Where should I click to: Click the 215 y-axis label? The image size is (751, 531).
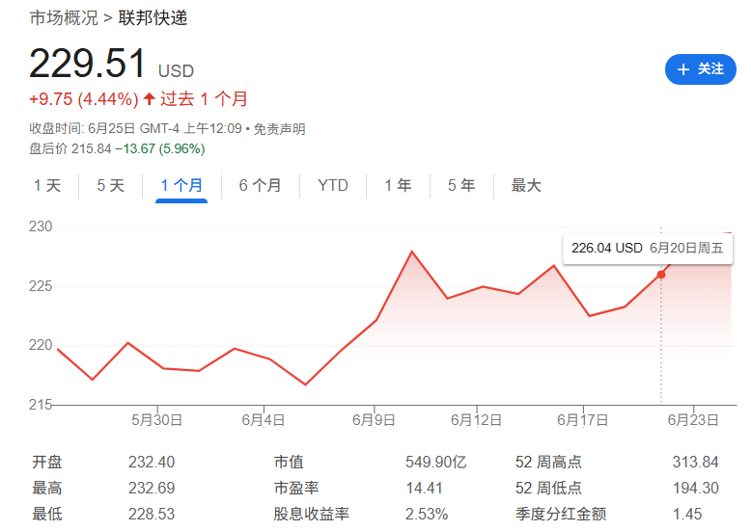pyautogui.click(x=41, y=405)
